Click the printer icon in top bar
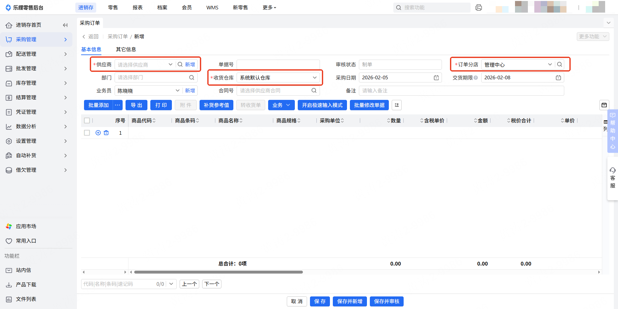 click(x=479, y=7)
